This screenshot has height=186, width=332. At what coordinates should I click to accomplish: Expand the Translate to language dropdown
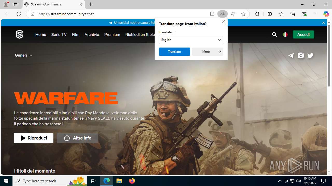point(191,40)
